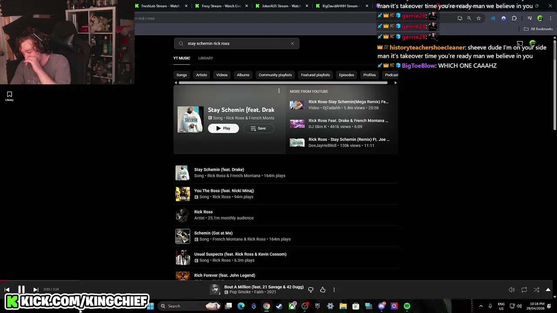
Task: Open more options for Bout A Million
Action: pos(334,290)
